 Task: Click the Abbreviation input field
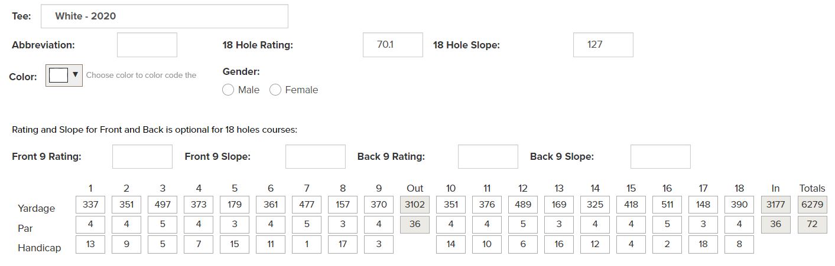click(147, 45)
